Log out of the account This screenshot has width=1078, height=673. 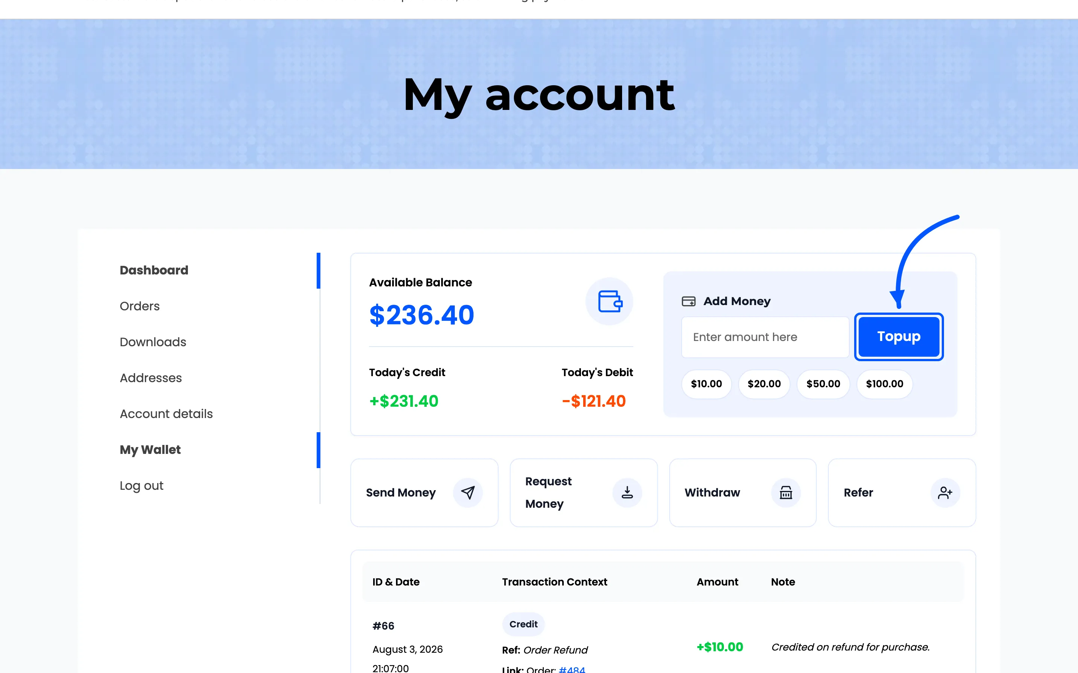[x=141, y=486]
